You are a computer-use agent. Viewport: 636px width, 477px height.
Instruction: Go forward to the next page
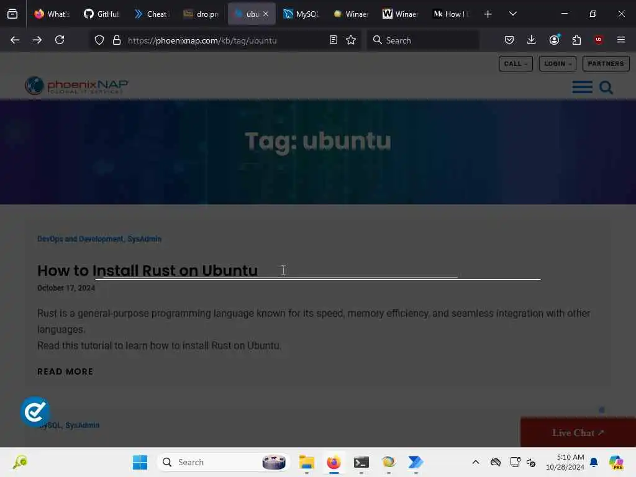tap(37, 40)
